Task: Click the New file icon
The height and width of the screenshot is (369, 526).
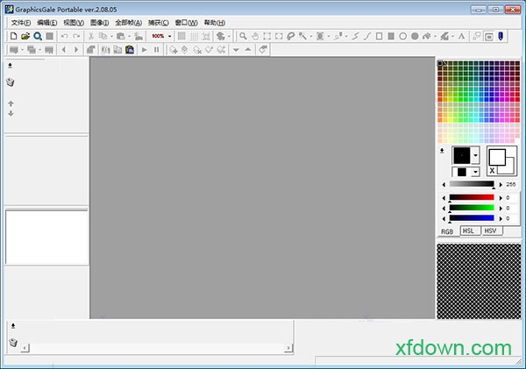Action: 13,37
